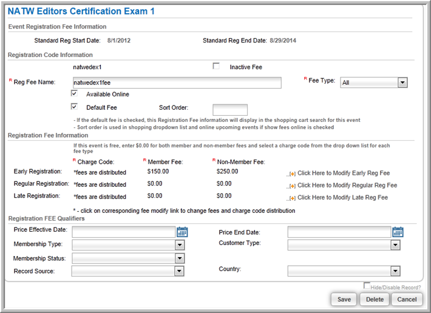Click the Cancel button

pos(407,299)
